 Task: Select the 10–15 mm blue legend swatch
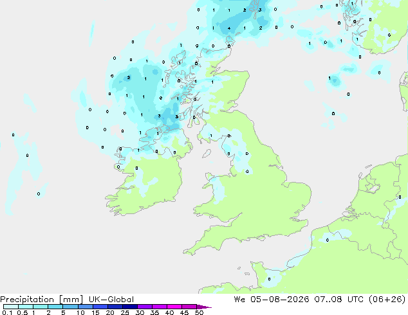coord(86,307)
